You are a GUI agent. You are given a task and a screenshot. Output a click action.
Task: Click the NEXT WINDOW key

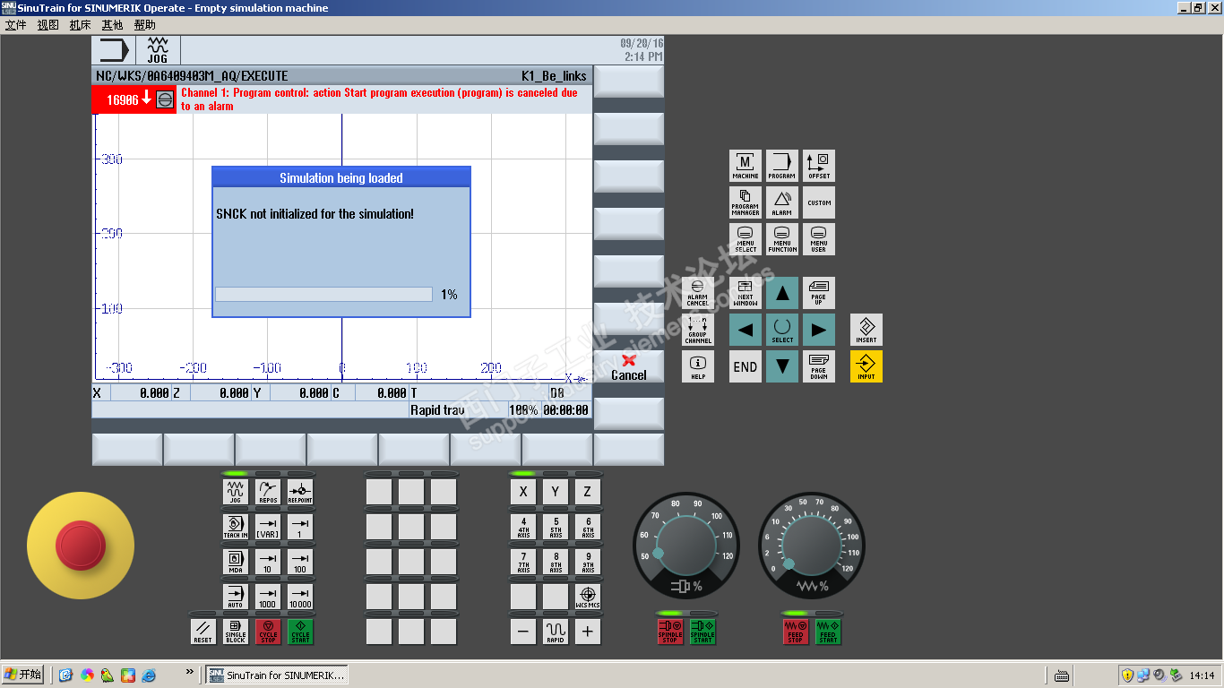tap(746, 293)
